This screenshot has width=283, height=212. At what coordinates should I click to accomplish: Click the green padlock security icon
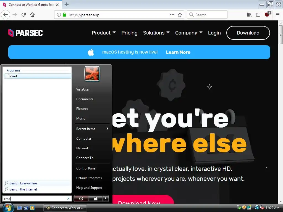click(x=64, y=15)
